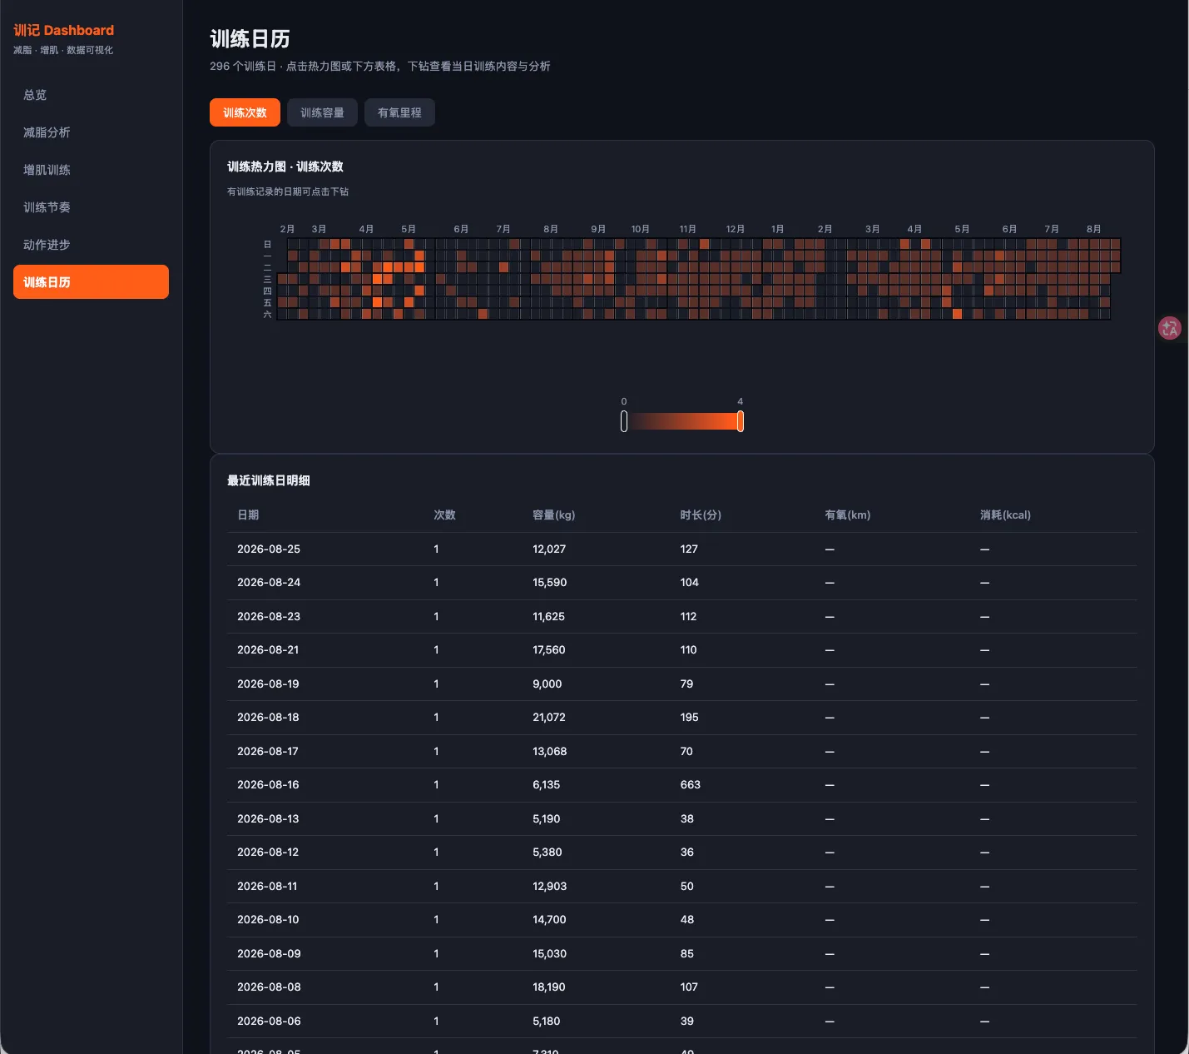Click the 最近训练日明细 section heading
Viewport: 1189px width, 1054px height.
(269, 480)
